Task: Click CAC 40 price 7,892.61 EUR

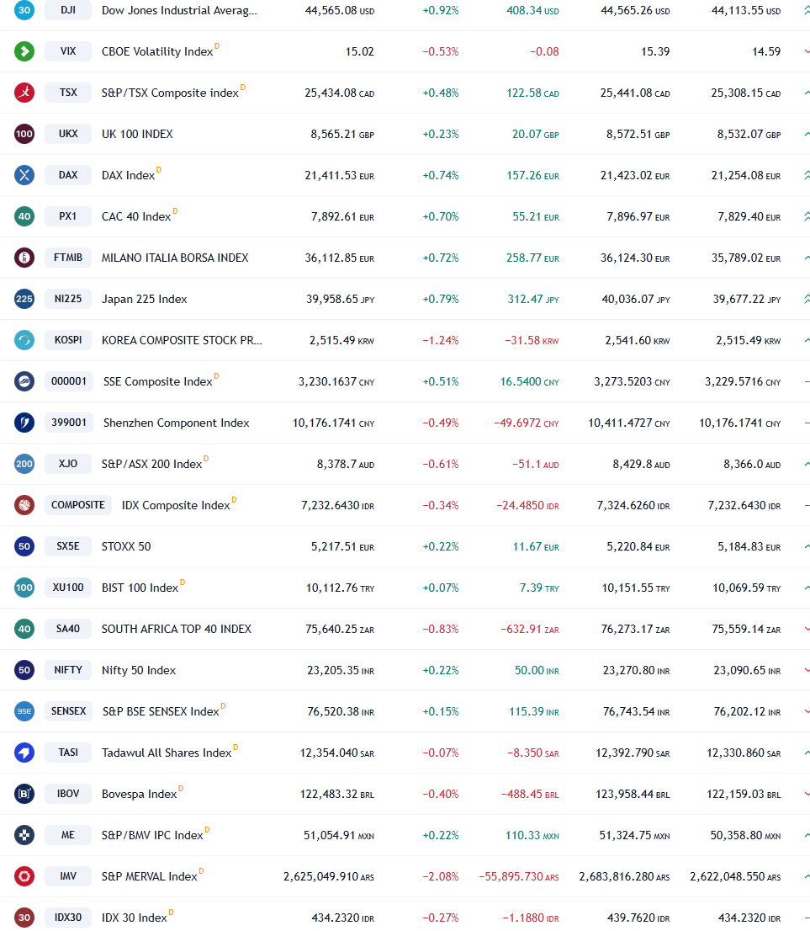Action: pyautogui.click(x=343, y=216)
